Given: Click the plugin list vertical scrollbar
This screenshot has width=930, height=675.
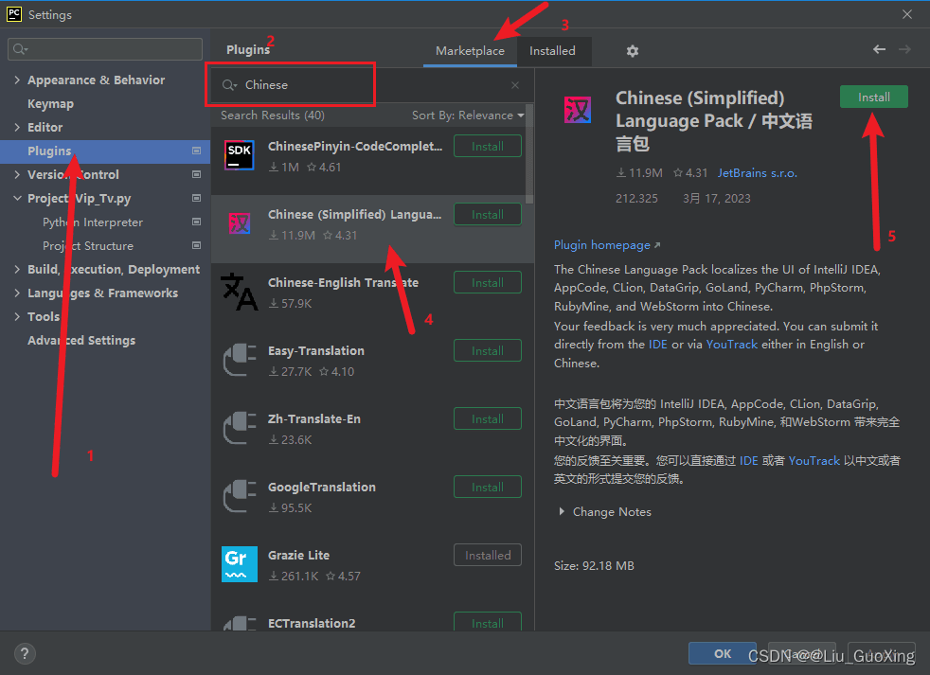Looking at the screenshot, I should (529, 154).
